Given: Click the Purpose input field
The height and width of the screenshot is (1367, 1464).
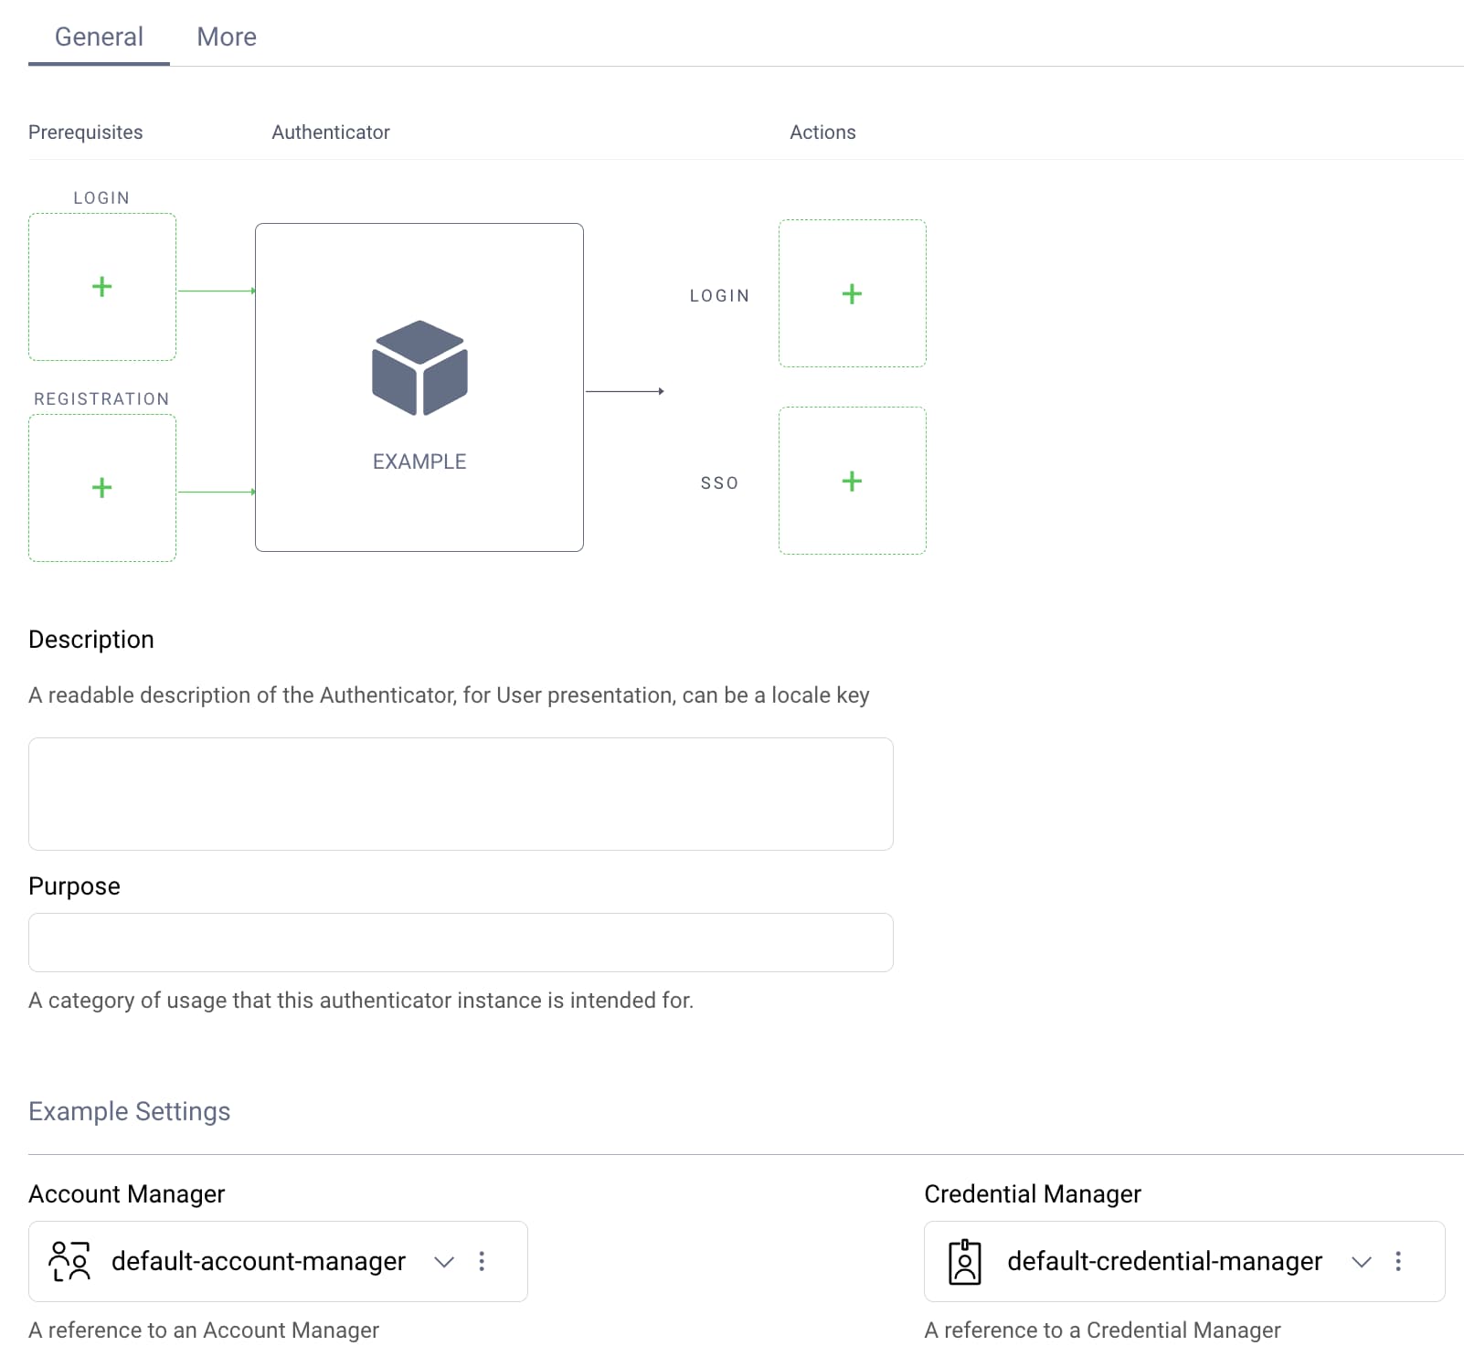Looking at the screenshot, I should (x=460, y=942).
